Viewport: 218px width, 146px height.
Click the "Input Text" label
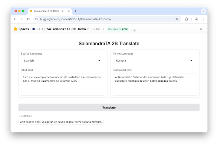[27, 70]
